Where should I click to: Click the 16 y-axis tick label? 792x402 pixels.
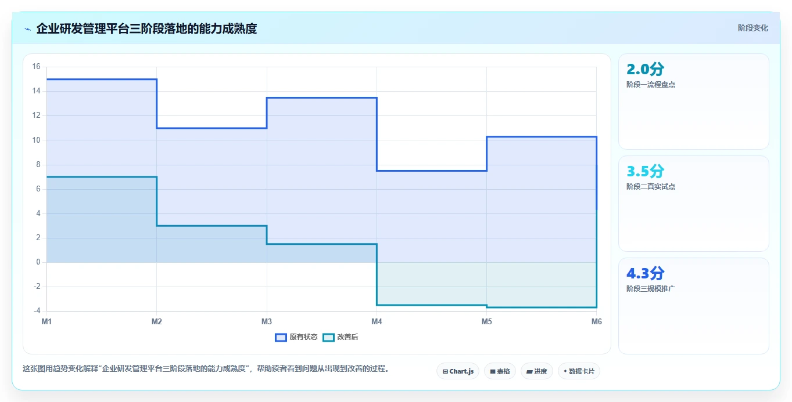[x=36, y=67]
